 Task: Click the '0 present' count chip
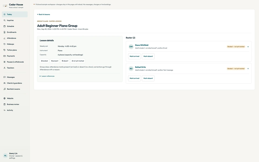(x=55, y=61)
